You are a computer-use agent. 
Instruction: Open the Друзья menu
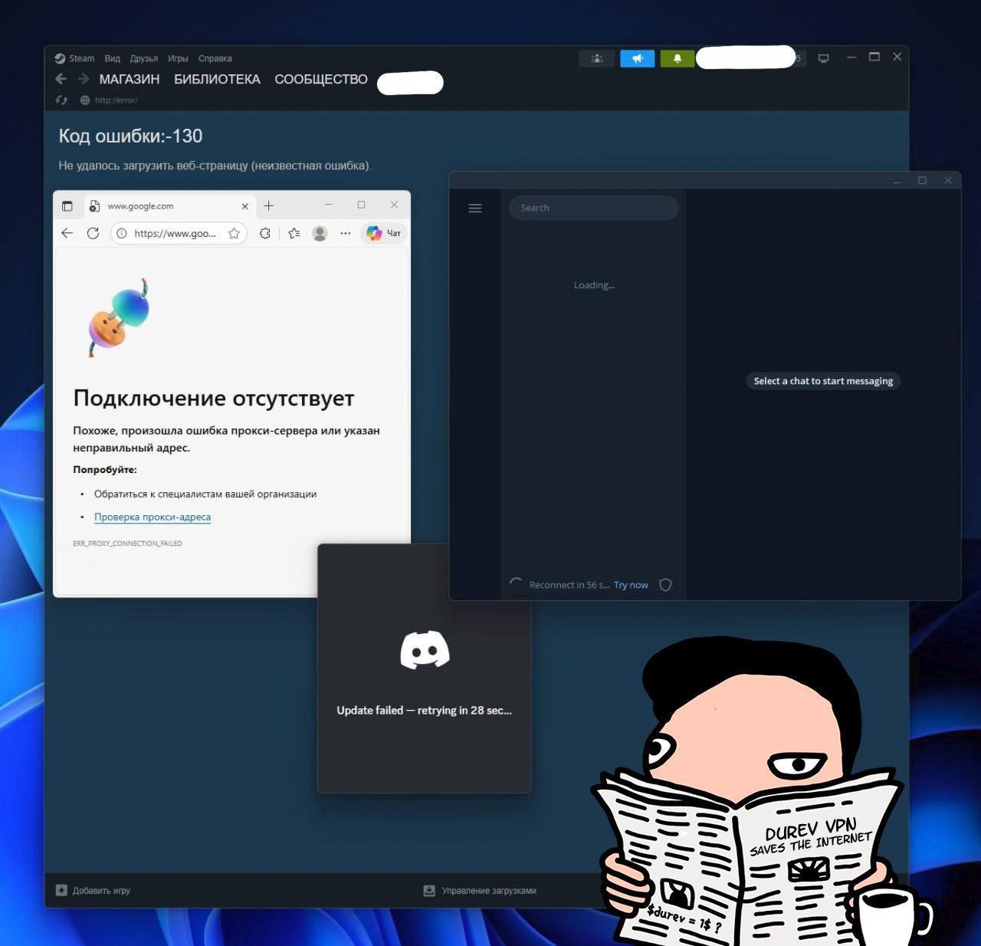(143, 58)
